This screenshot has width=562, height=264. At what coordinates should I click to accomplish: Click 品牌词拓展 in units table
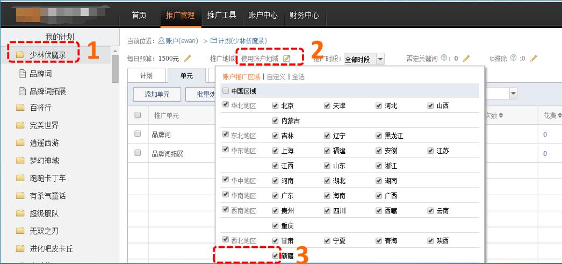tap(168, 154)
